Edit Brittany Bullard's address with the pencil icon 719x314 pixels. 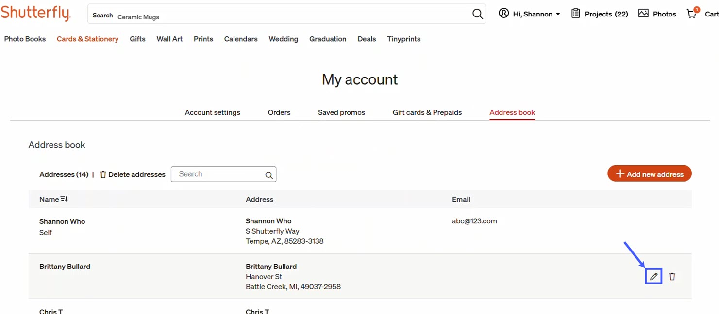tap(654, 276)
